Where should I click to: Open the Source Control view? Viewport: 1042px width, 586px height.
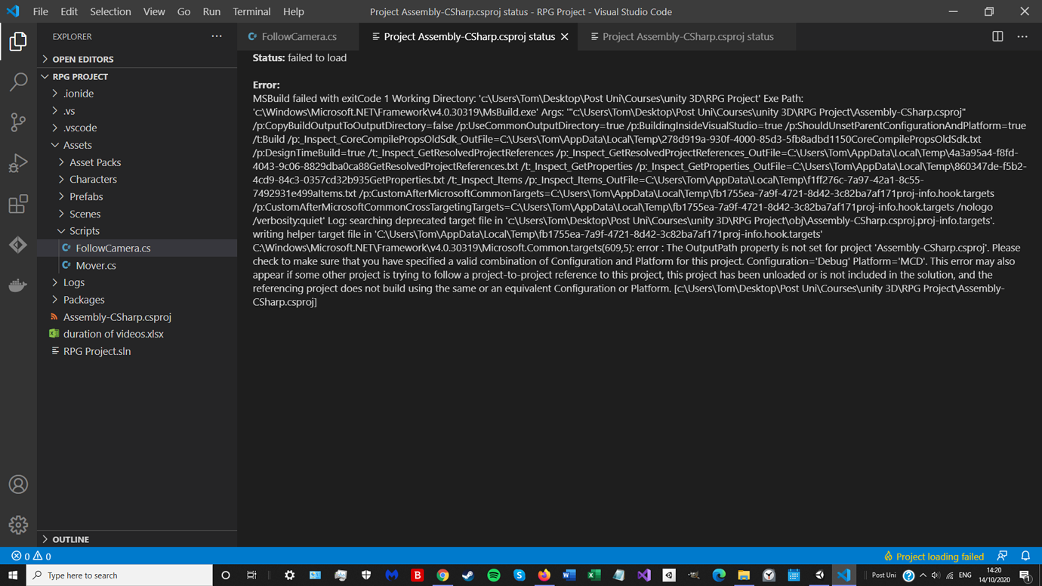click(18, 122)
